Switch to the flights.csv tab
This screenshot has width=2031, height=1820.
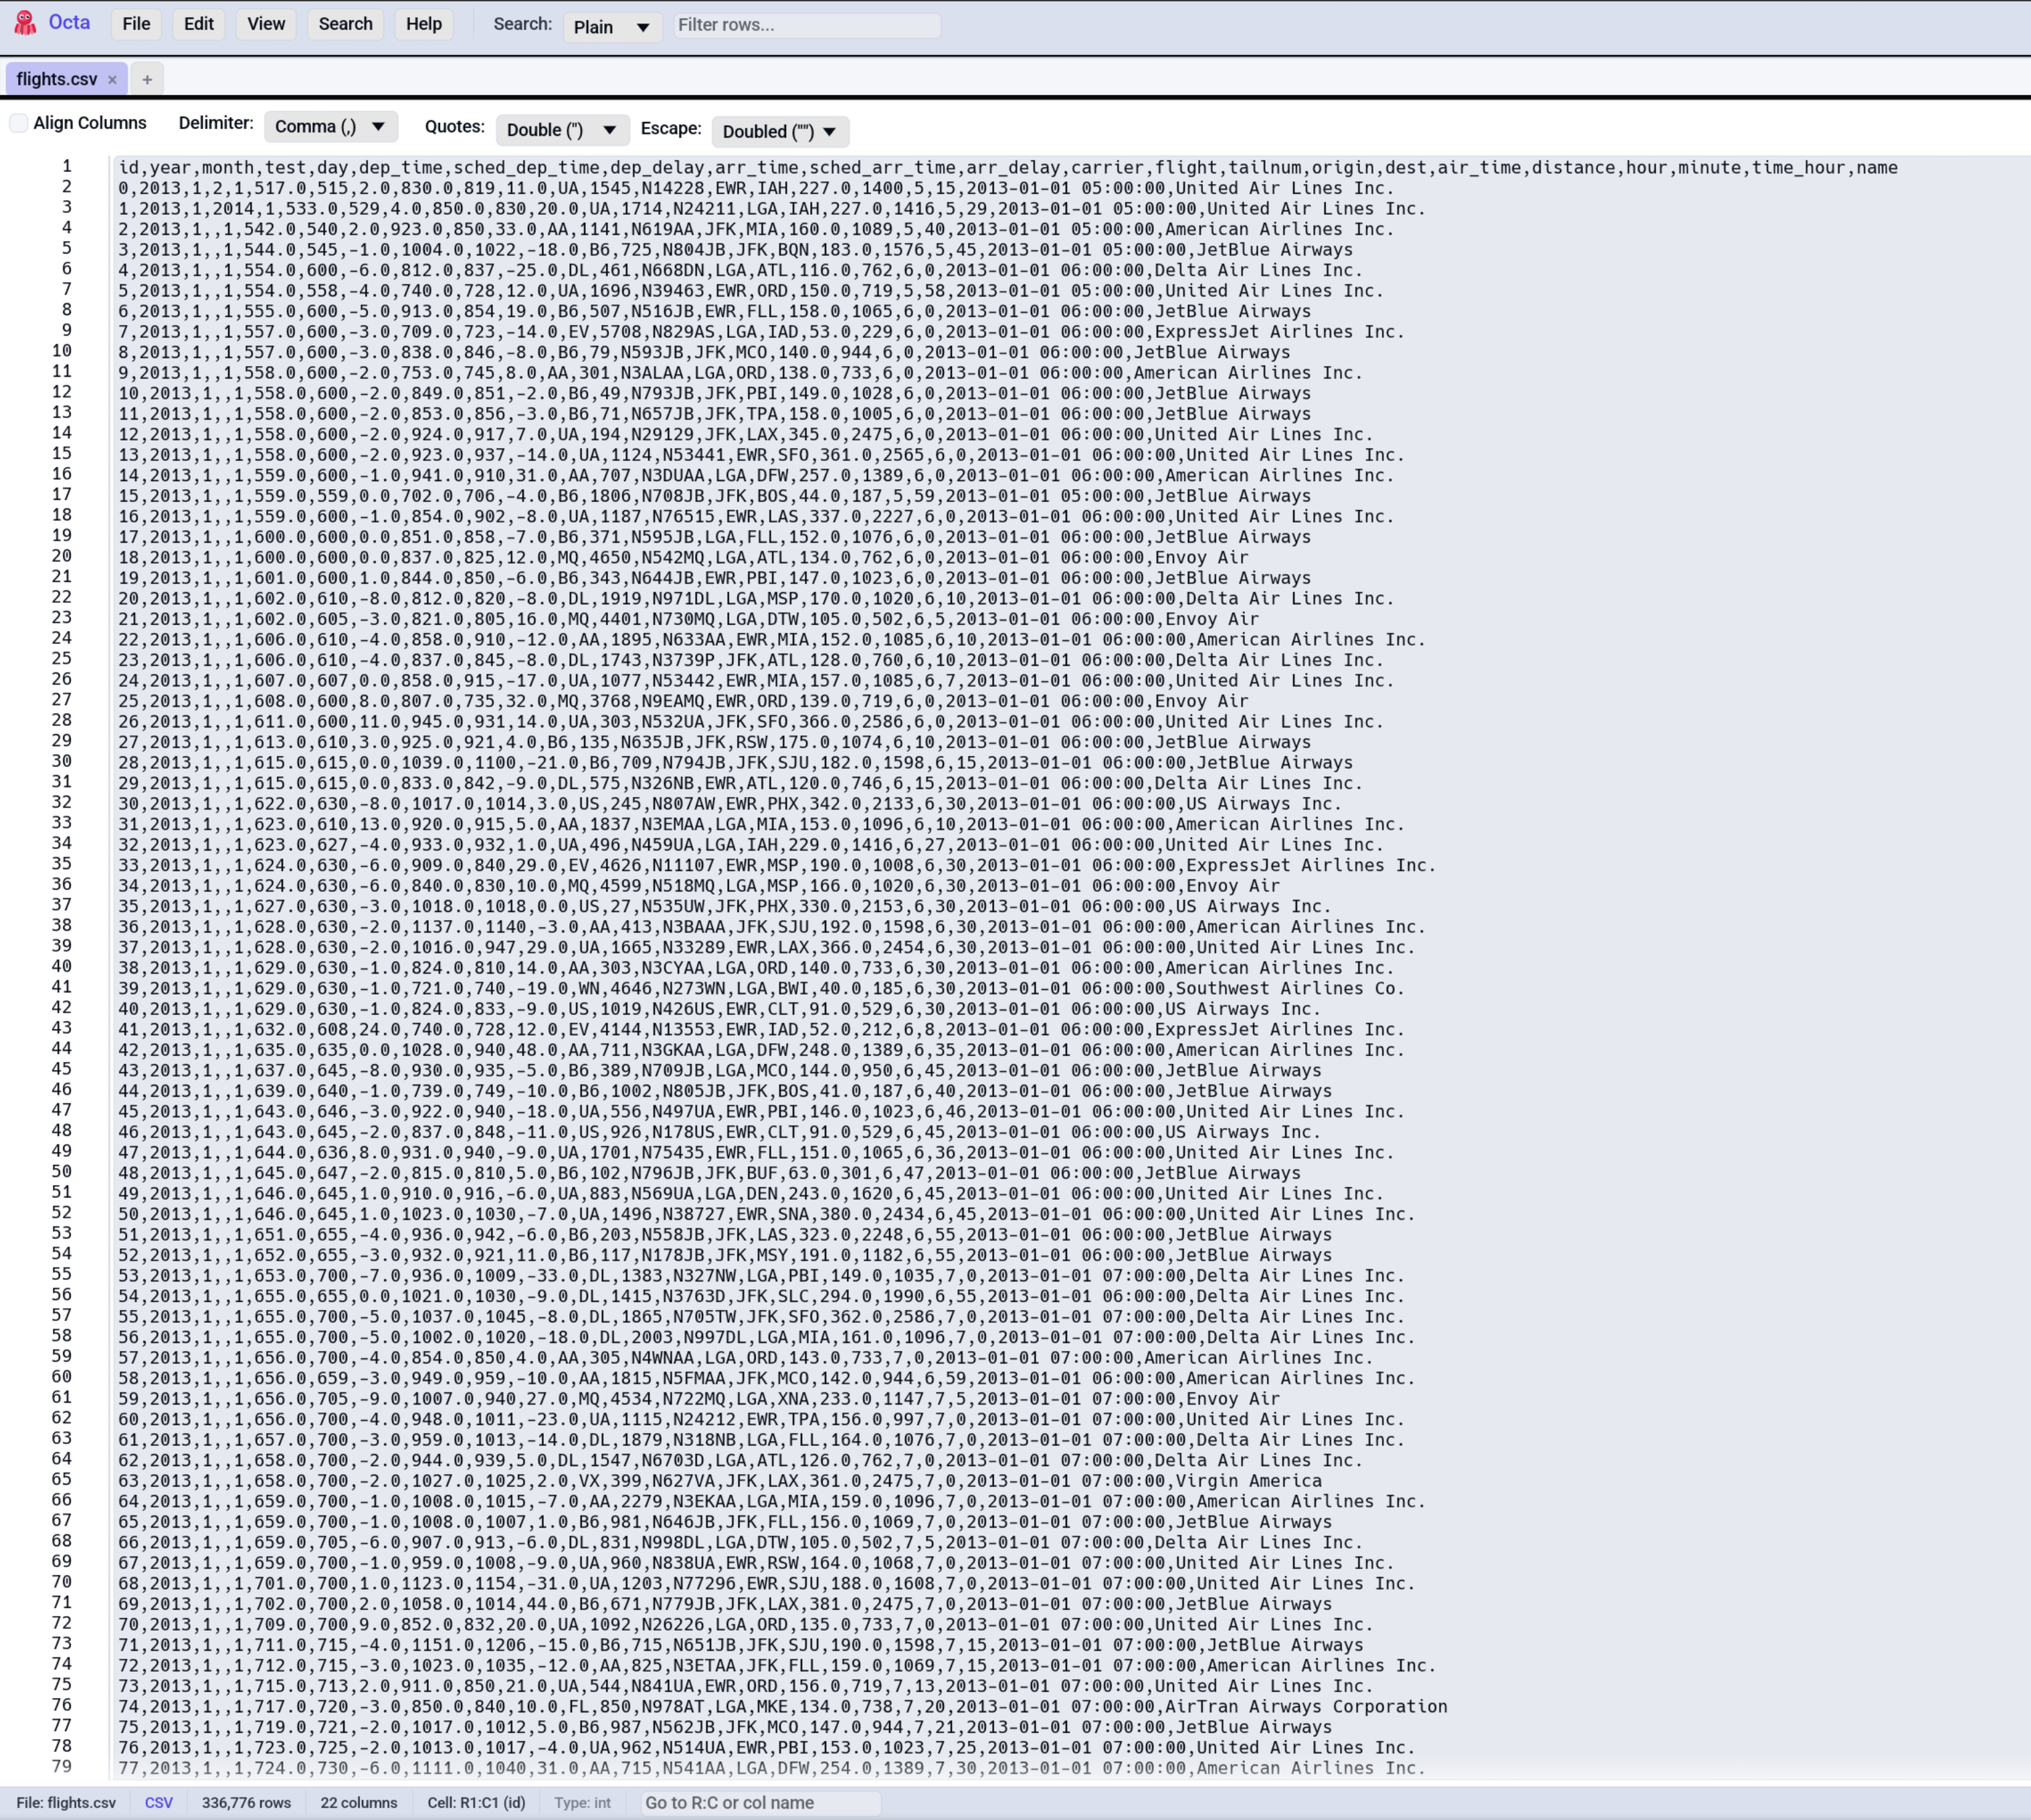57,80
